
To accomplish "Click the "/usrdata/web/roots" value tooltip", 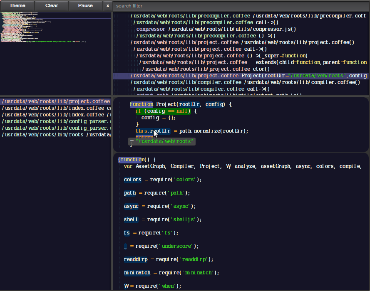I will point(162,142).
